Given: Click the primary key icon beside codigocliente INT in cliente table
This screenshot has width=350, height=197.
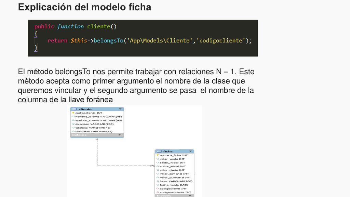Looking at the screenshot, I should [x=73, y=113].
